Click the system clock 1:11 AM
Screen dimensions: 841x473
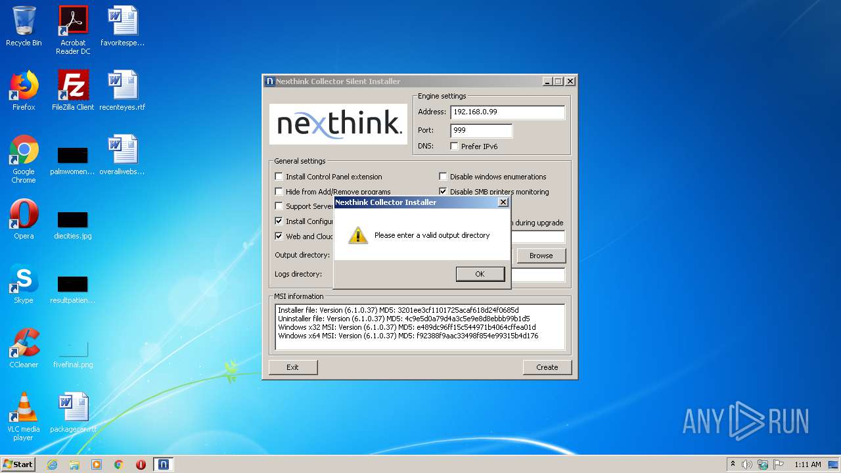pyautogui.click(x=807, y=464)
